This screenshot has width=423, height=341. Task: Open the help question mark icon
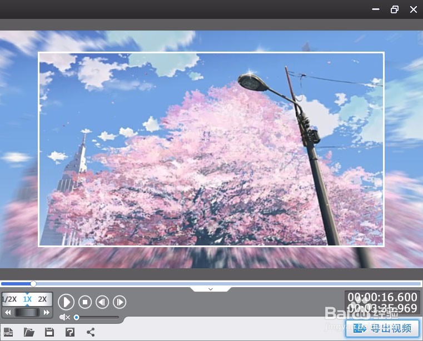pos(70,332)
